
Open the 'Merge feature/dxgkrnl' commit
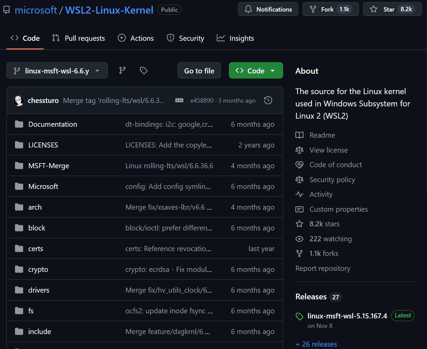tap(168, 332)
